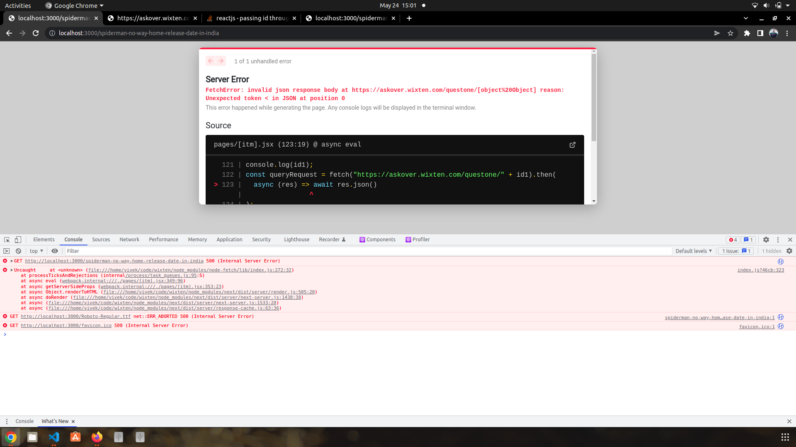Screen dimensions: 796x447
Task: Open Visual Studio Code from the dock
Action: [54, 437]
